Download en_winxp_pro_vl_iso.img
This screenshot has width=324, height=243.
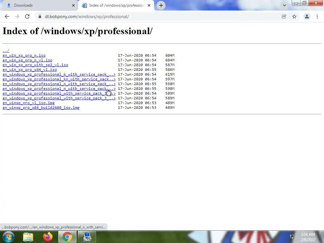pos(28,103)
